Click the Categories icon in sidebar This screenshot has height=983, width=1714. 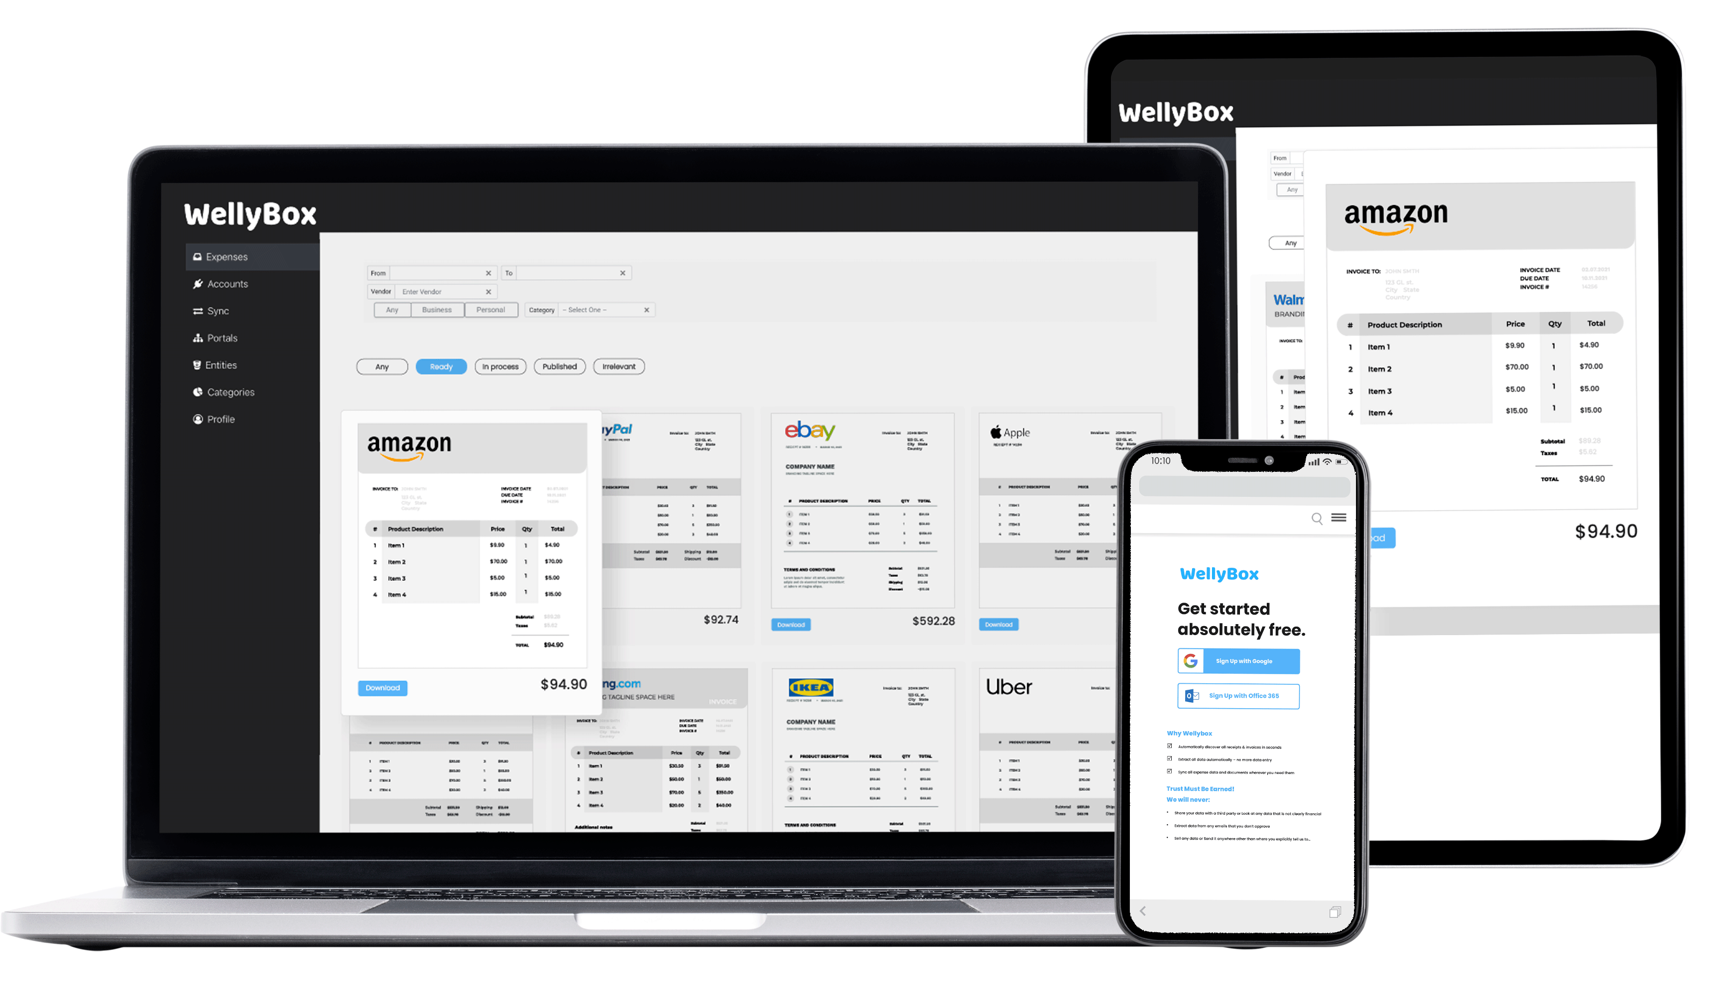point(197,392)
